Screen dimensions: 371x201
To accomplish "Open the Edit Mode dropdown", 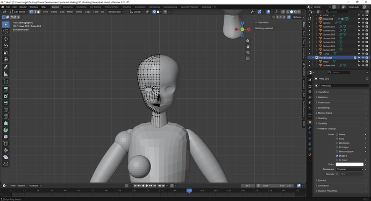I will (x=19, y=12).
